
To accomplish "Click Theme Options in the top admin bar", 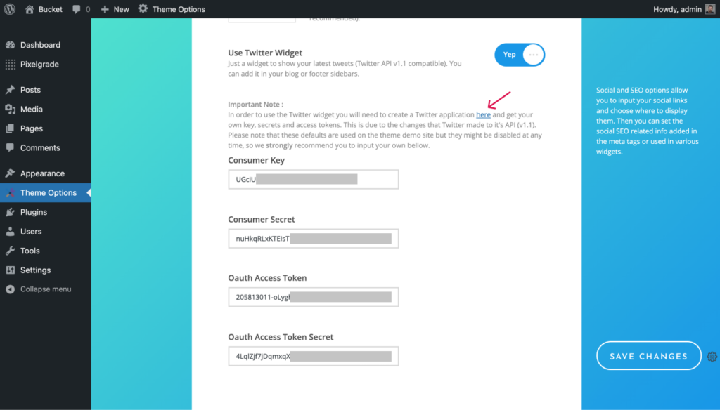I will pyautogui.click(x=179, y=9).
